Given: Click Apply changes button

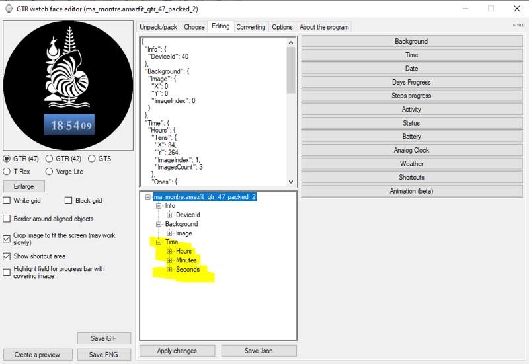Looking at the screenshot, I should (177, 351).
